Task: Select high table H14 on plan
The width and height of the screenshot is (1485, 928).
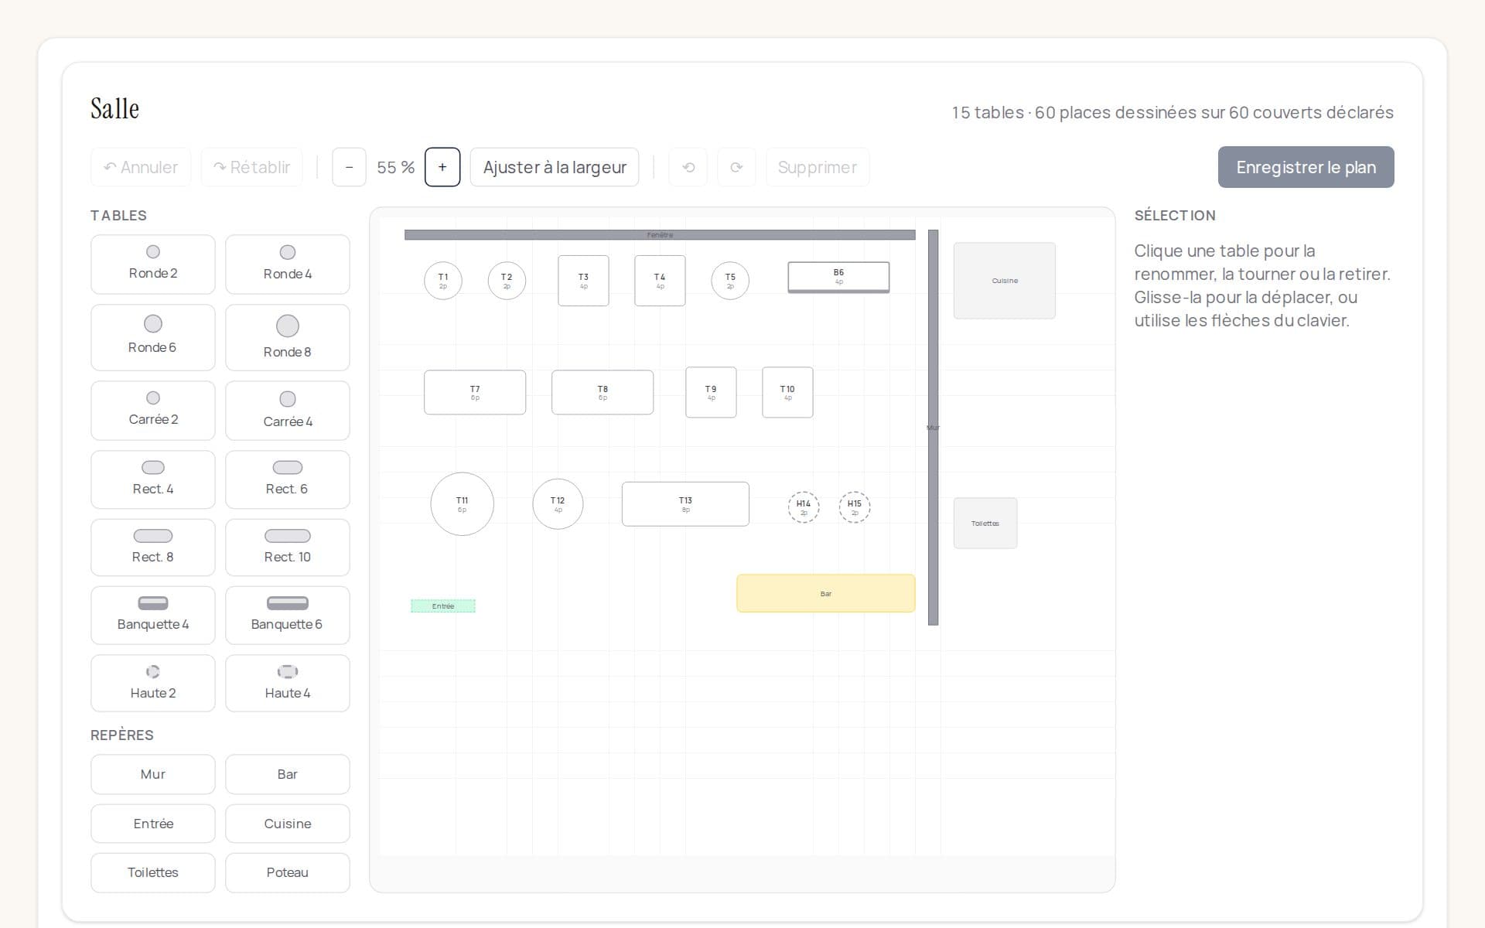Action: pyautogui.click(x=804, y=507)
